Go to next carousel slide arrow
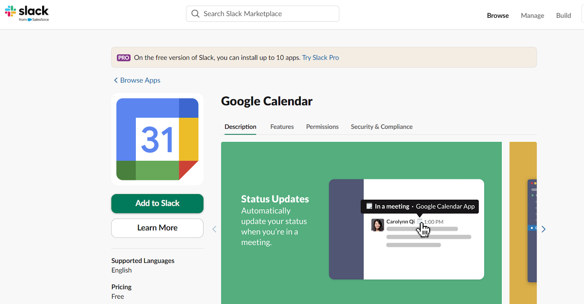The height and width of the screenshot is (304, 584). click(x=543, y=229)
